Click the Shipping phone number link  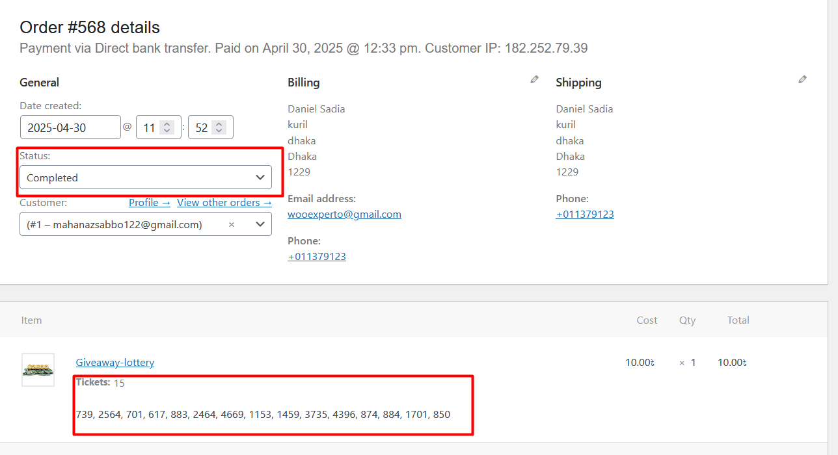click(x=585, y=214)
